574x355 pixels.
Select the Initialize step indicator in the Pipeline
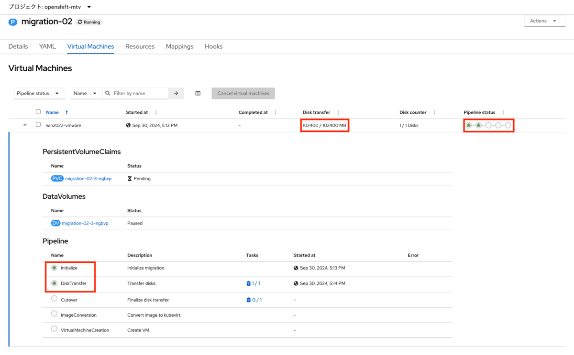pos(54,268)
